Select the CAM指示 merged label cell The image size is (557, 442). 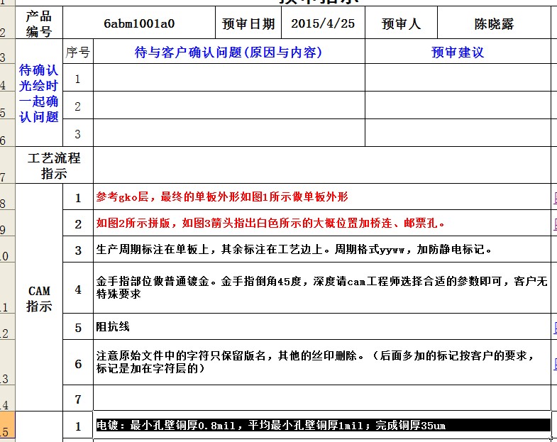point(39,297)
